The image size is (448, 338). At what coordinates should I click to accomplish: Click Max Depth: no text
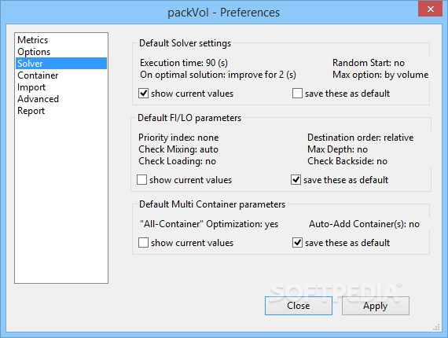tap(337, 149)
